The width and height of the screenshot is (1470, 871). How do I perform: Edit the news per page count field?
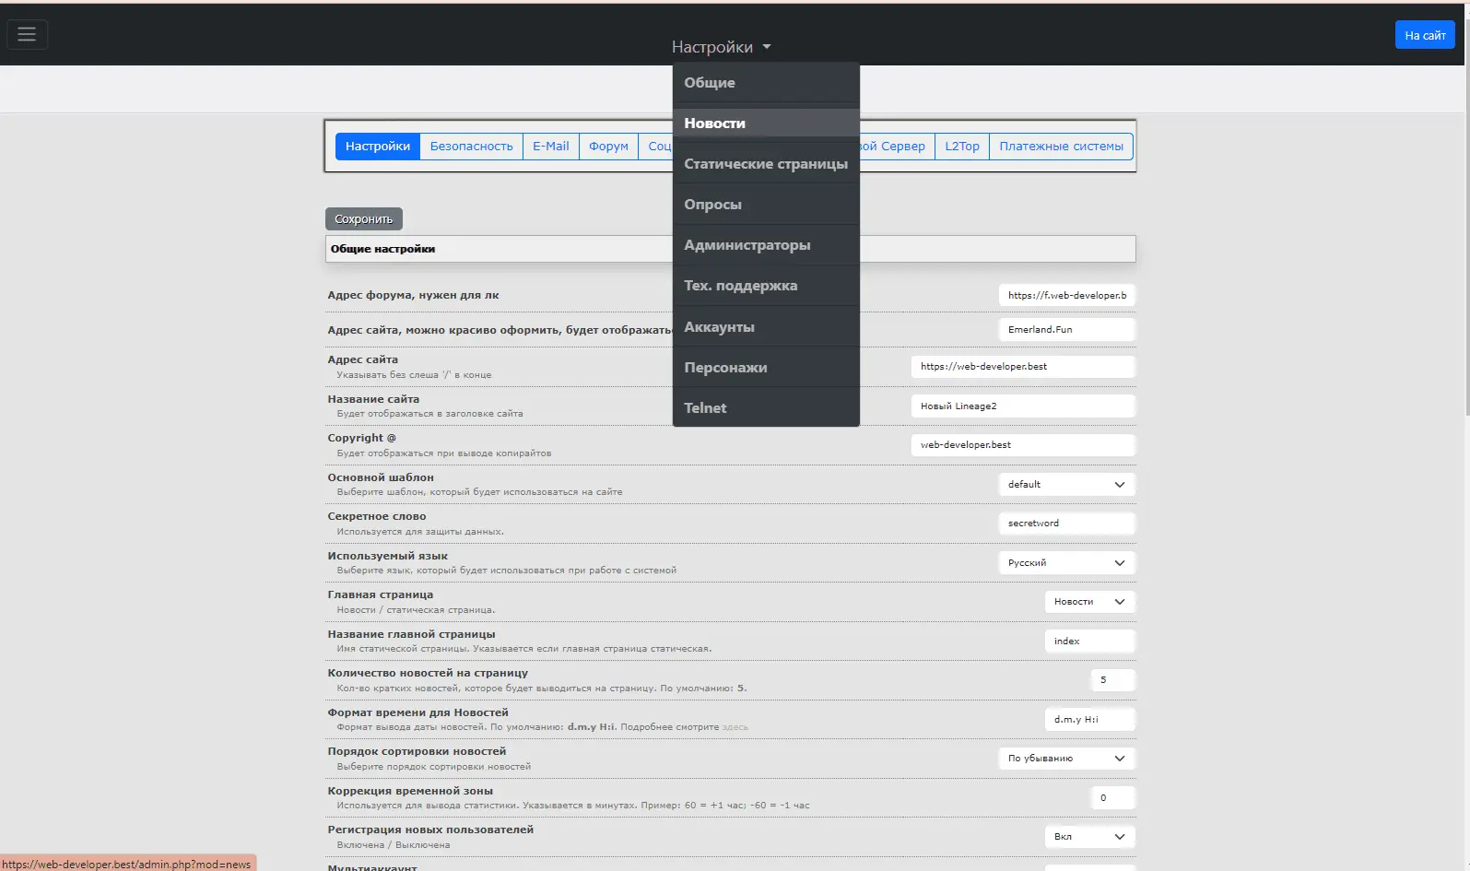1112,679
